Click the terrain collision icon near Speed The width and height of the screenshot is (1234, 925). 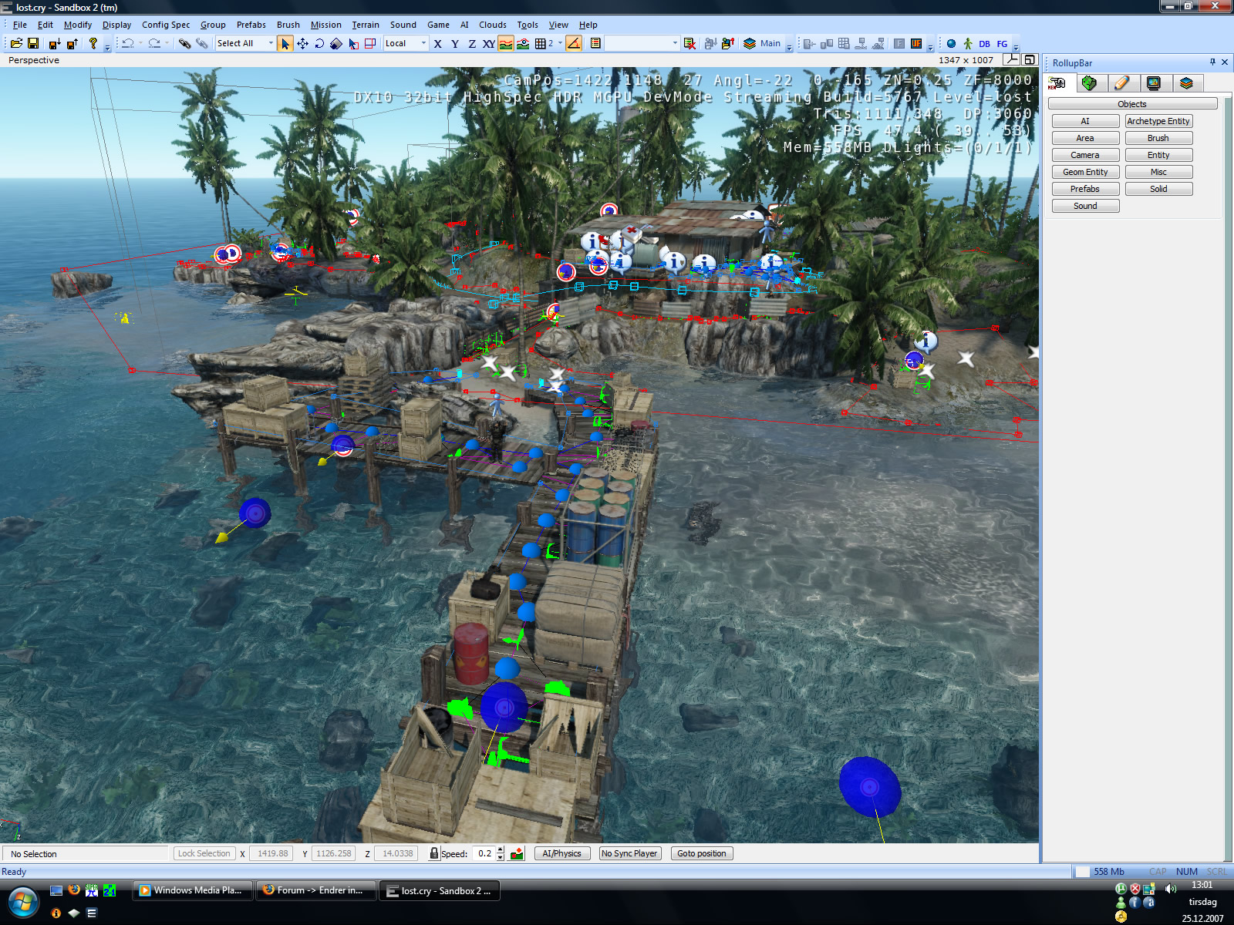517,853
